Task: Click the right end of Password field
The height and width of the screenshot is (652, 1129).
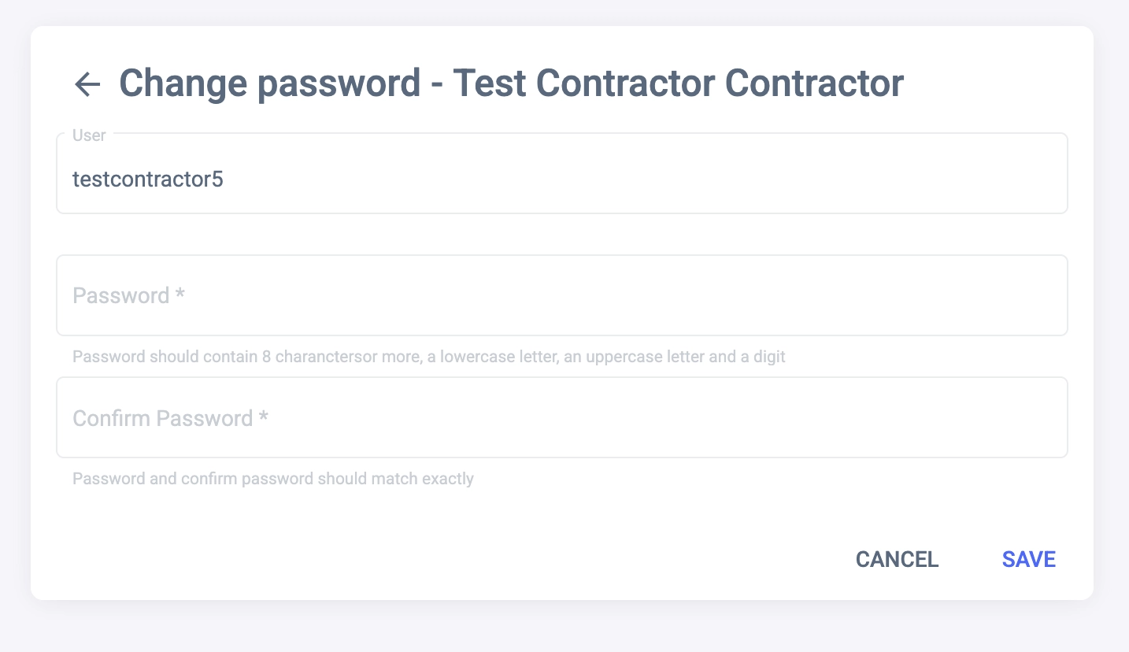Action: coord(1039,295)
